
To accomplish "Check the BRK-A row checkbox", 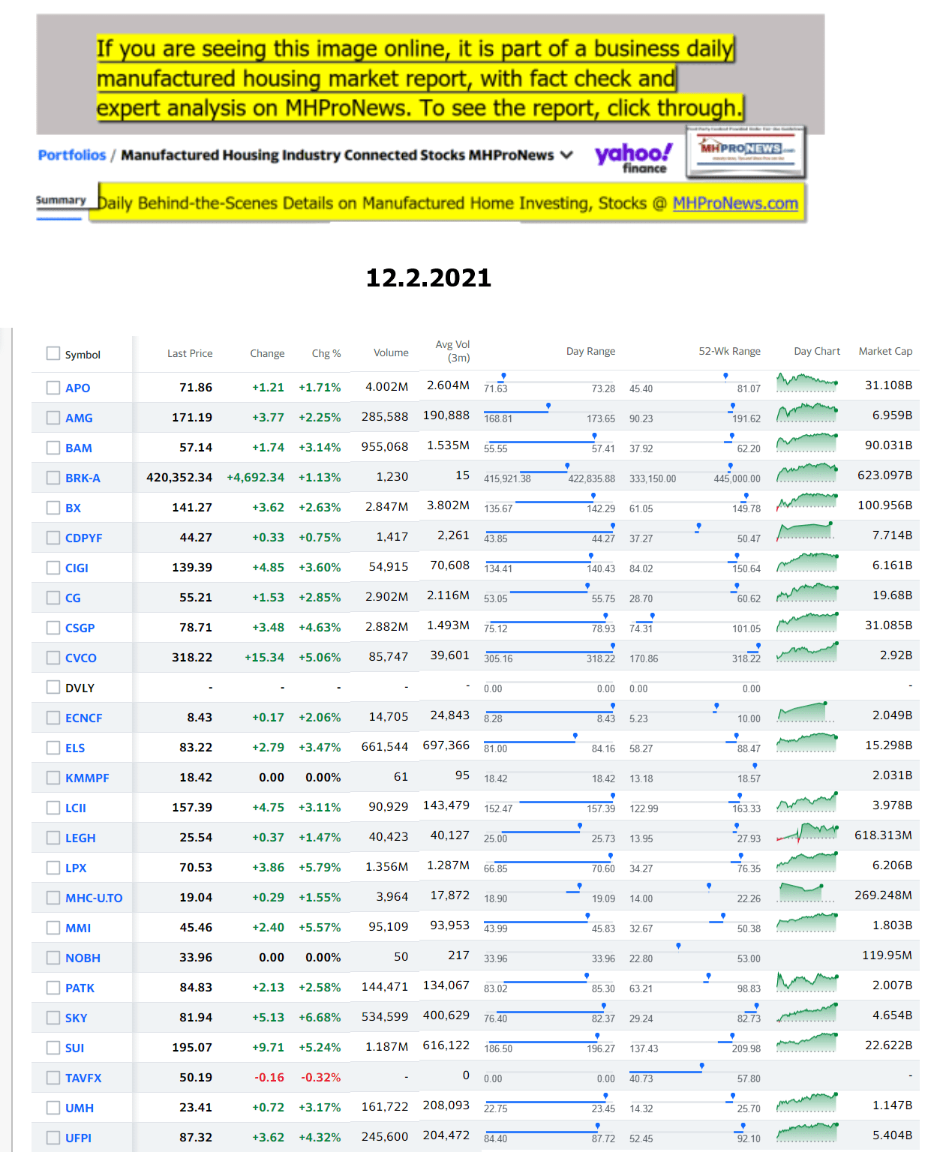I will tap(53, 478).
